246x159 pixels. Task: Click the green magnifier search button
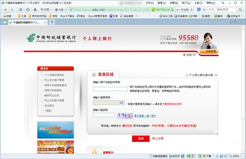pos(240,10)
